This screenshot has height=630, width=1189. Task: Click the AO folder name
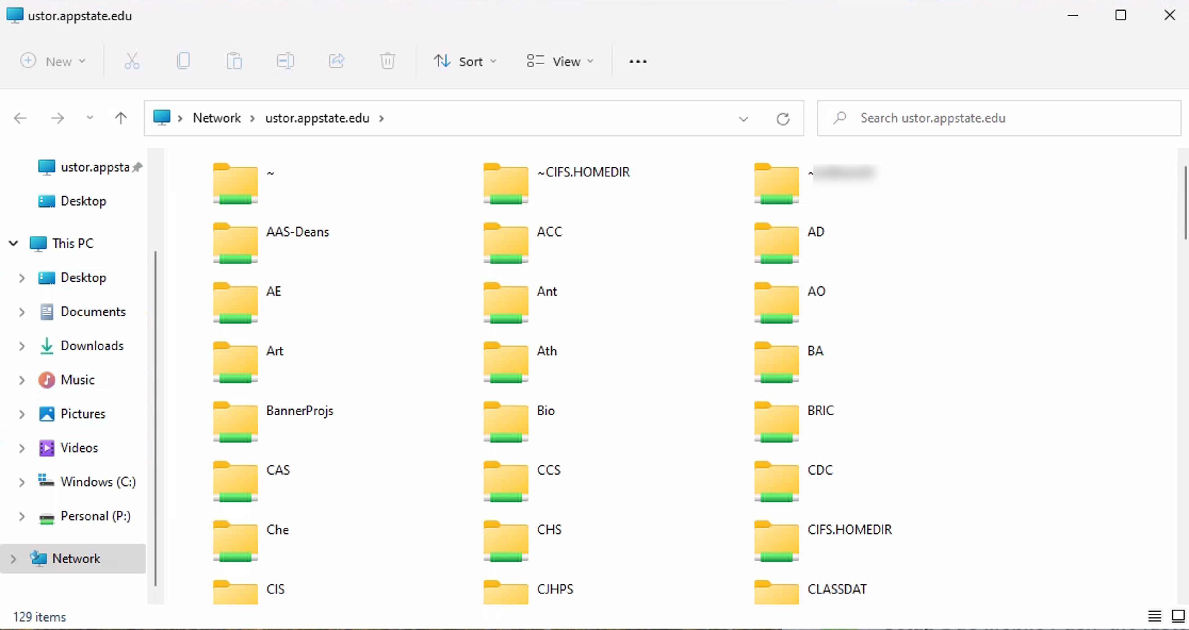pyautogui.click(x=816, y=291)
